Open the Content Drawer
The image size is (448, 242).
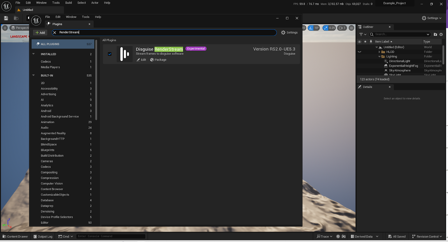pos(15,237)
